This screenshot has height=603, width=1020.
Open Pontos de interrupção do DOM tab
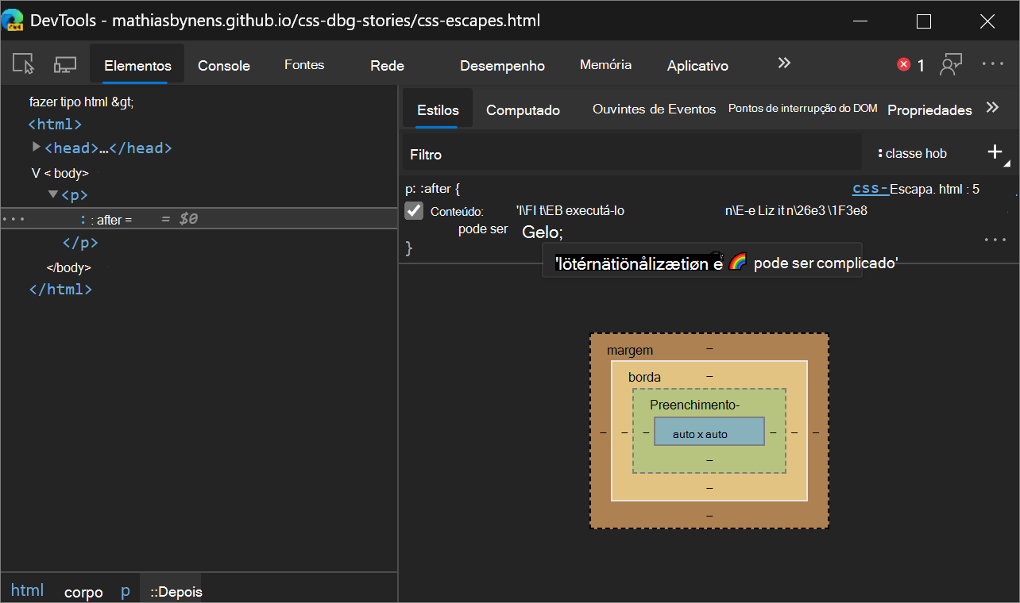[x=802, y=109]
